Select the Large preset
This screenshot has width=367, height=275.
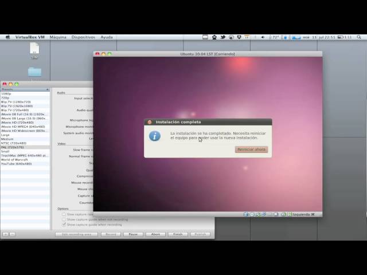tap(25, 135)
